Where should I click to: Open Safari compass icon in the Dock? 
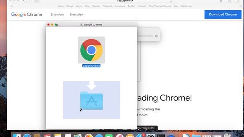[x=27, y=136]
